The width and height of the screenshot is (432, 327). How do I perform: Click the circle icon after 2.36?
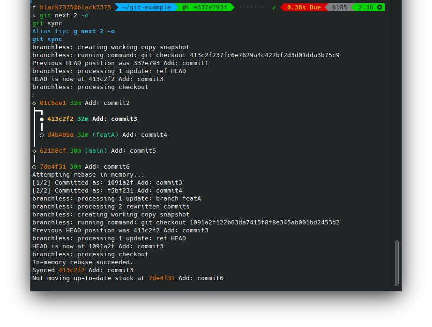coord(380,7)
